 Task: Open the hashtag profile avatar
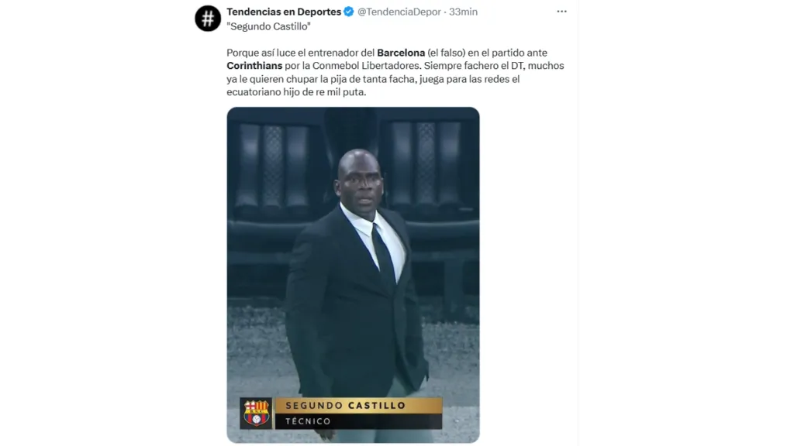click(208, 19)
